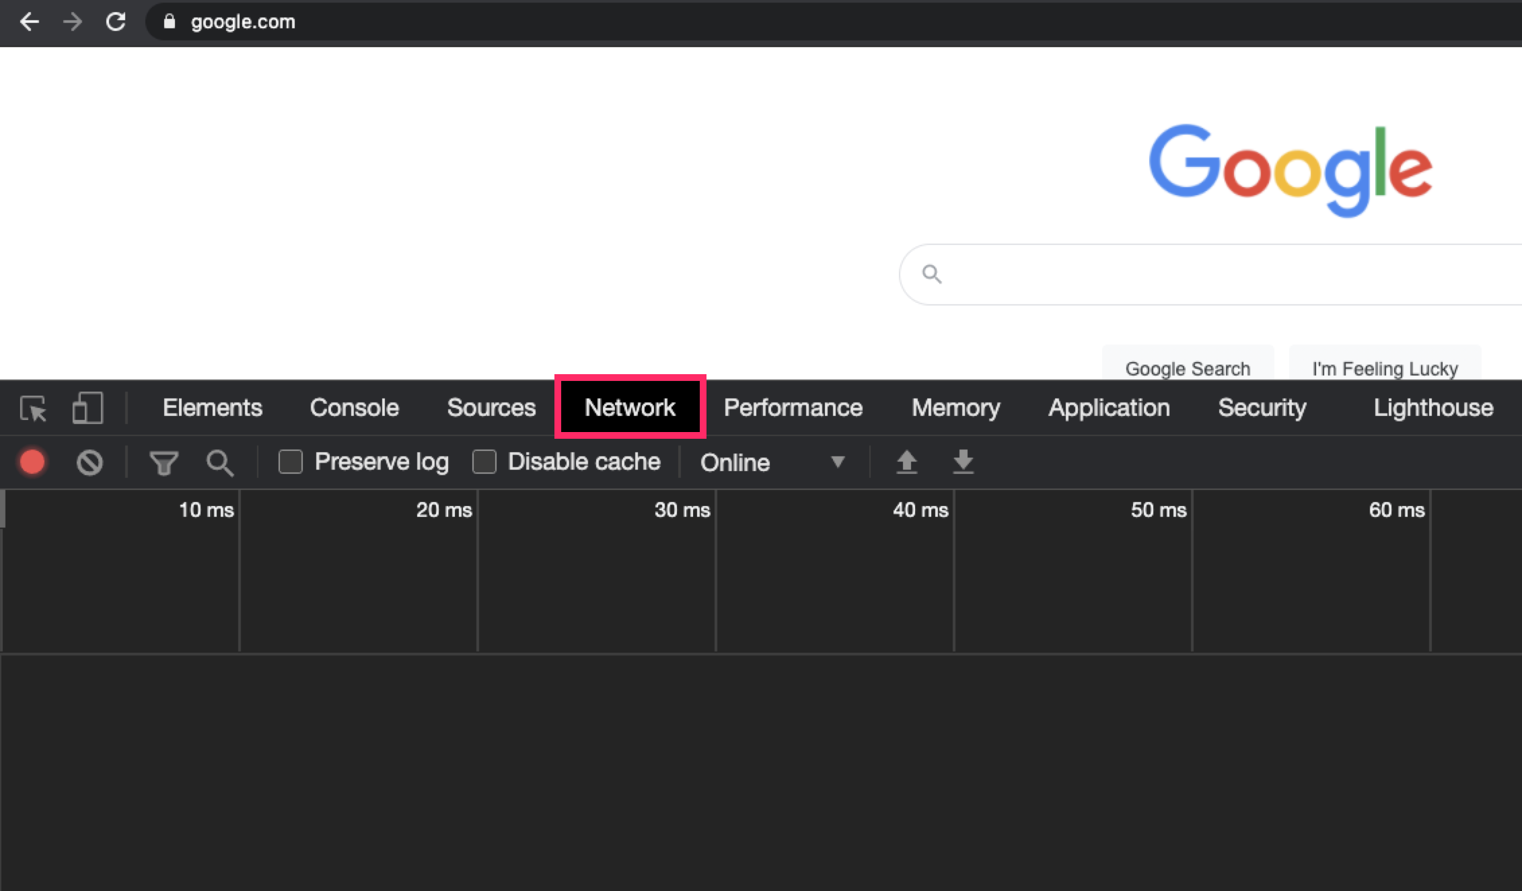Switch to the Elements tab
1522x891 pixels.
point(212,408)
